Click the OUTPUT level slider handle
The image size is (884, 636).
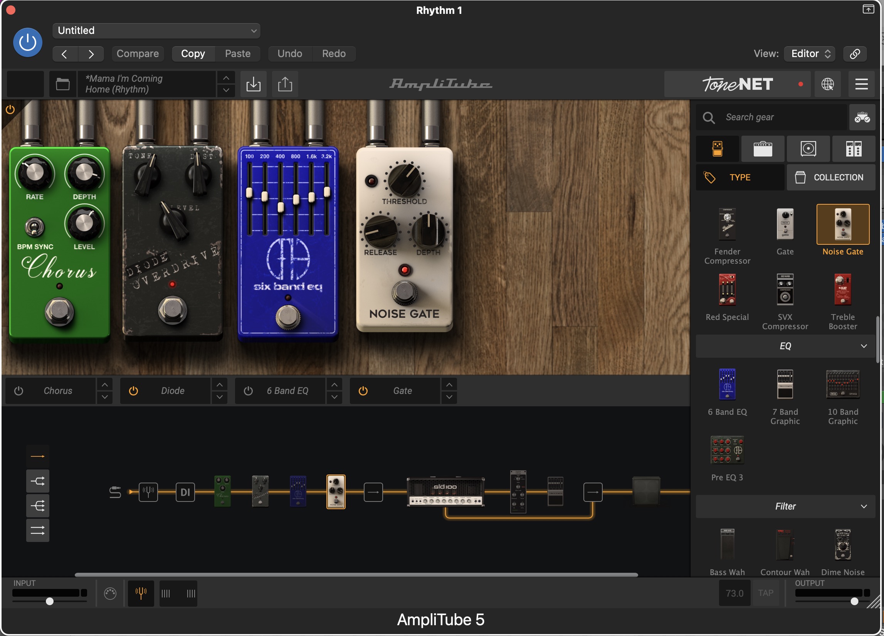[x=854, y=601]
